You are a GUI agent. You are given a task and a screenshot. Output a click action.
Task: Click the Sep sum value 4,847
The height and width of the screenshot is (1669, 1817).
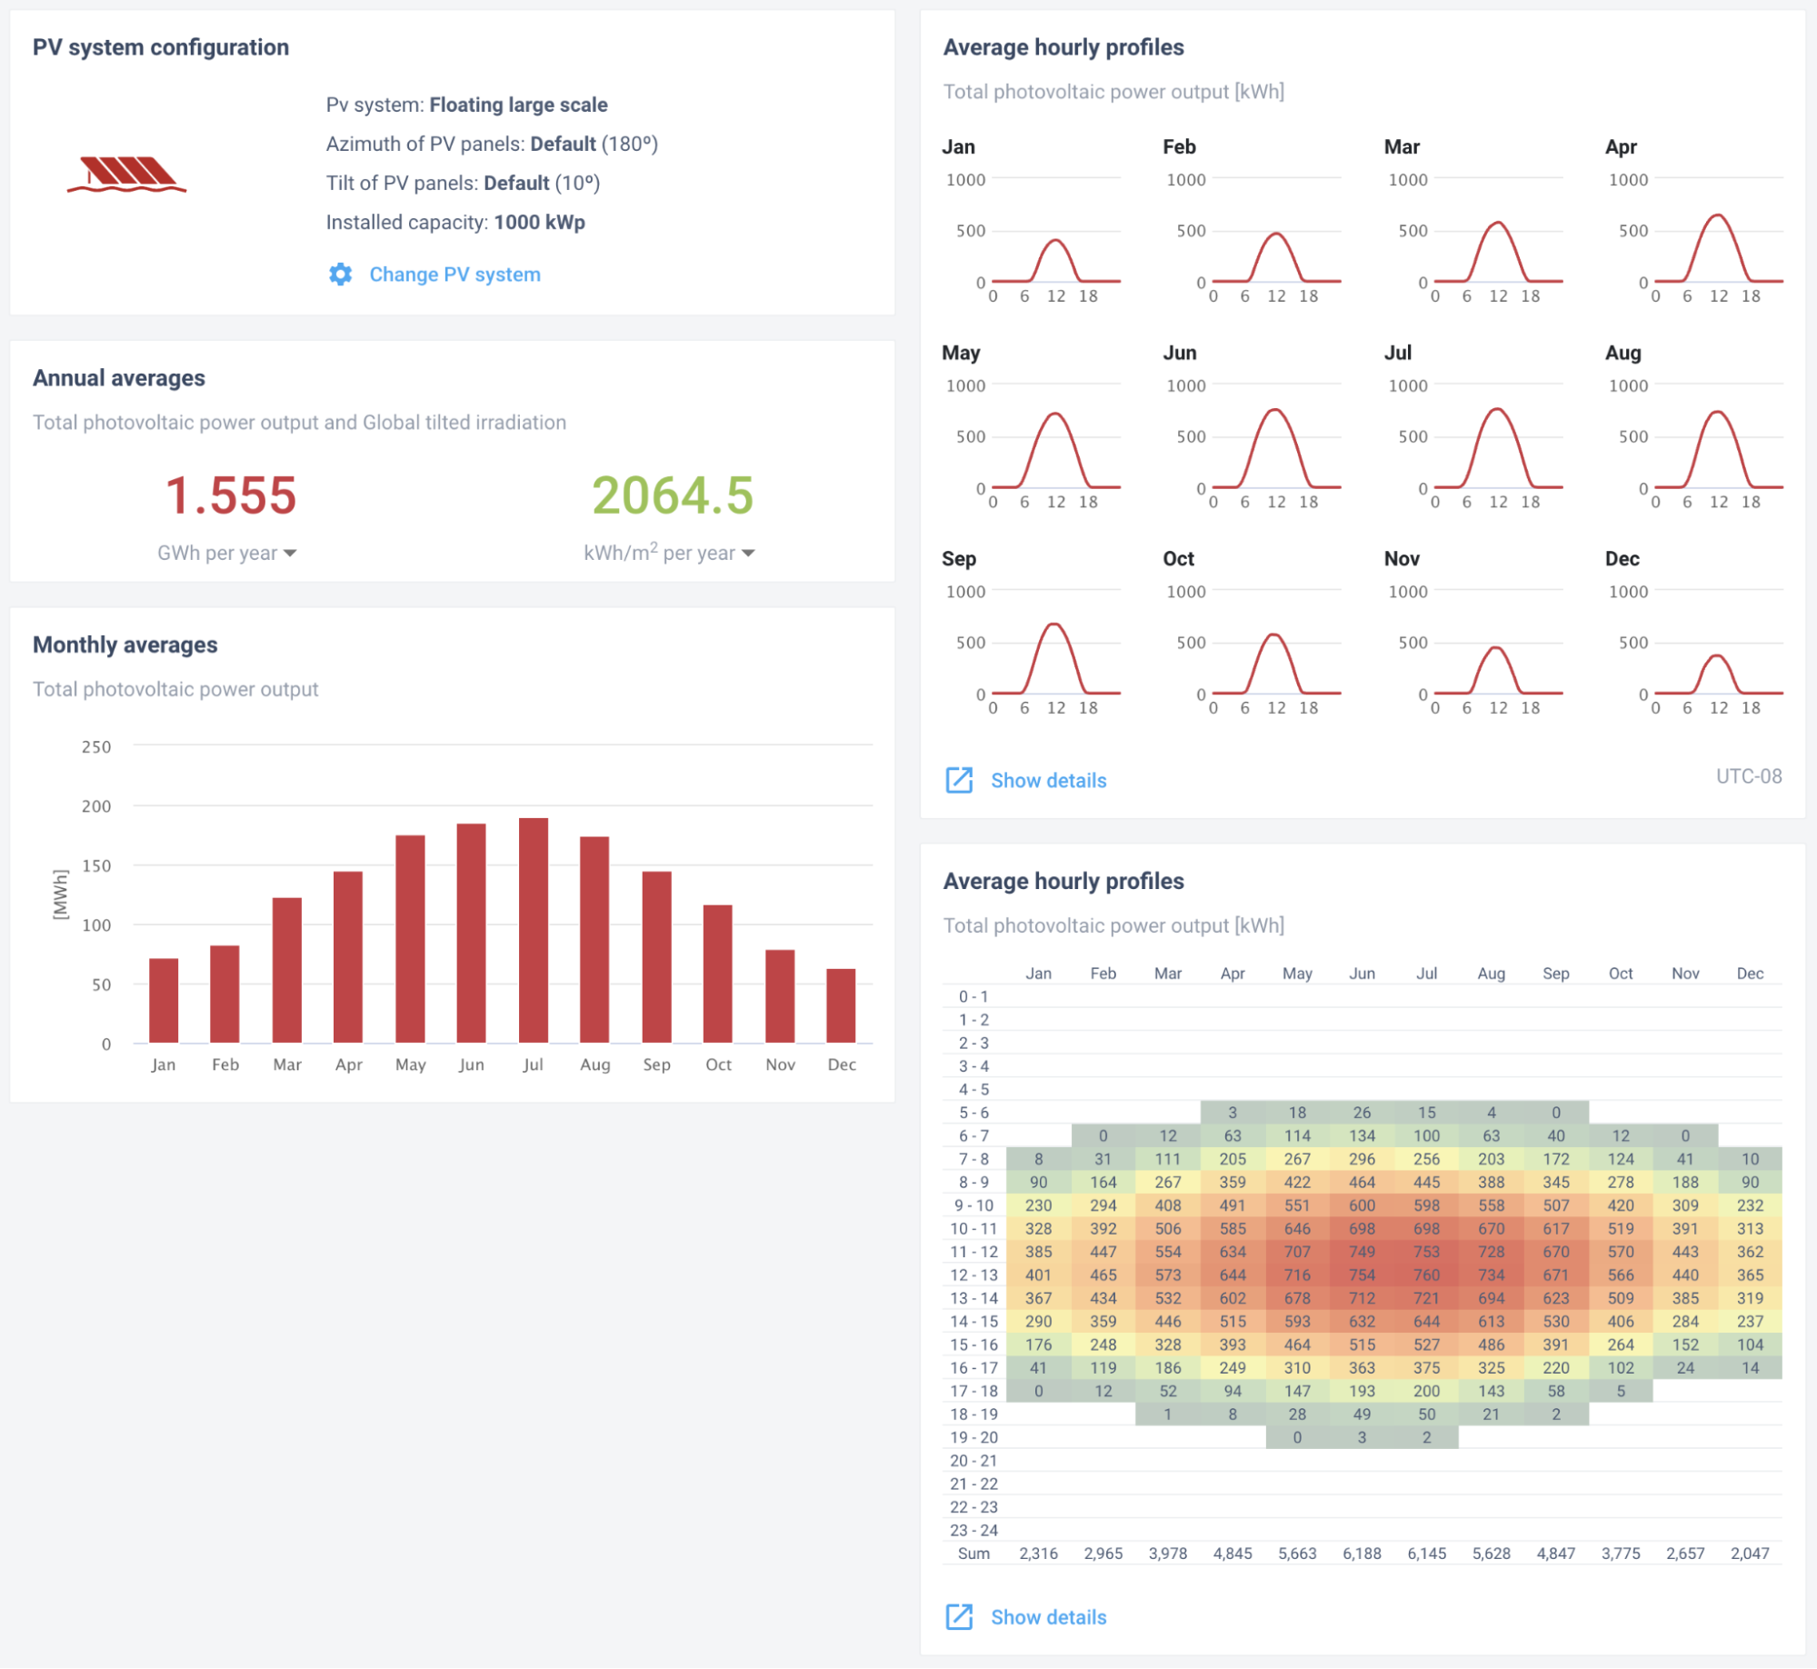tap(1555, 1554)
